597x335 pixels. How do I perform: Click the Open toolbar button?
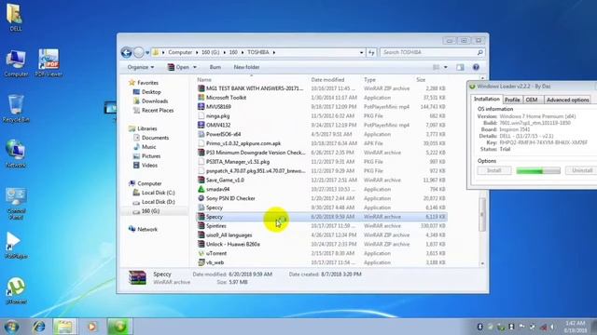click(178, 67)
